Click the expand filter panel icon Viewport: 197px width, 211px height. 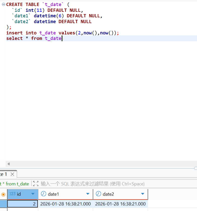coord(36,184)
